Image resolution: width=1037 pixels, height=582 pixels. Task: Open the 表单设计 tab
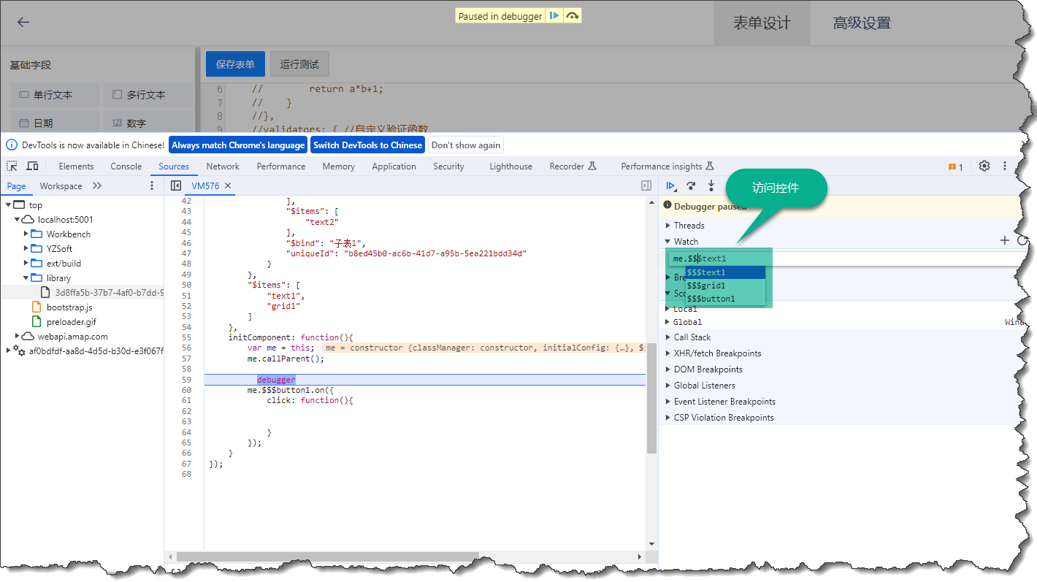[x=762, y=23]
